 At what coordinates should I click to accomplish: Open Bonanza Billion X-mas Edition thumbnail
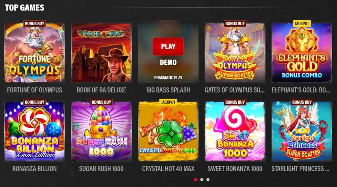(x=34, y=131)
